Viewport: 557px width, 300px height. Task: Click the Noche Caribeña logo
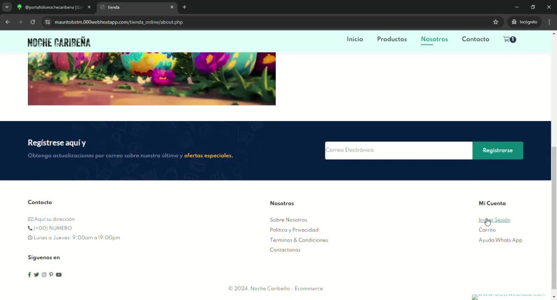59,42
